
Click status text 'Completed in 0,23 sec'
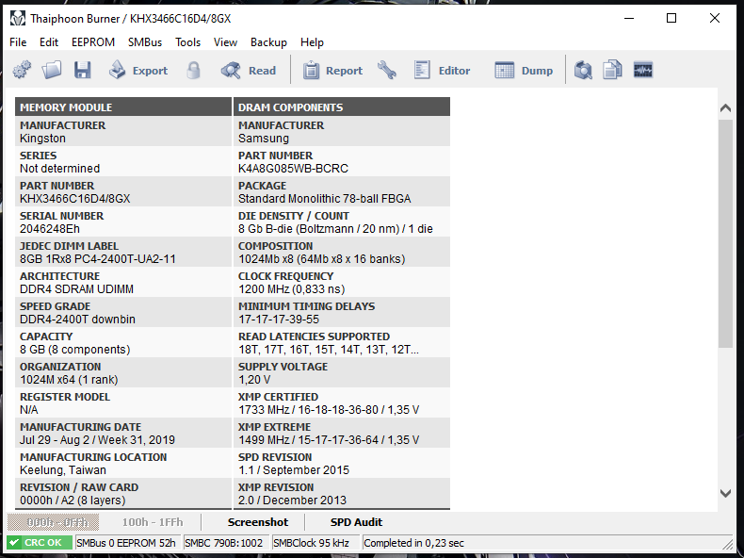[x=413, y=543]
